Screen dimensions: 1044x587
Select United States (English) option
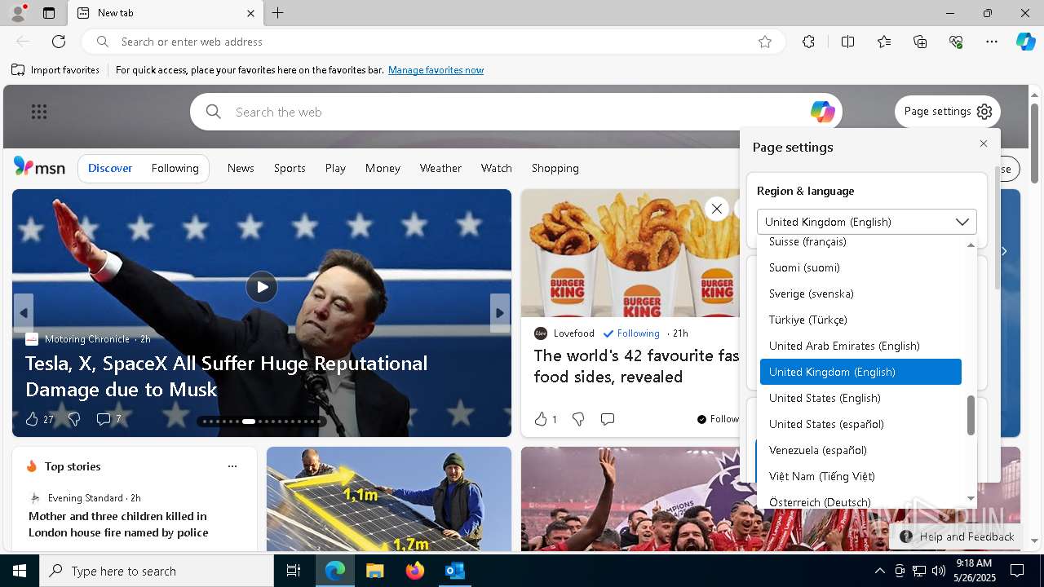pyautogui.click(x=860, y=398)
